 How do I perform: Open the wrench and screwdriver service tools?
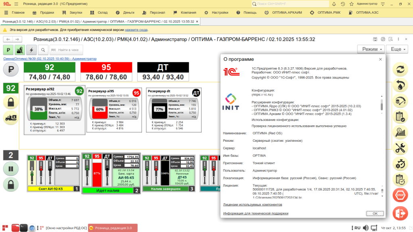400,148
